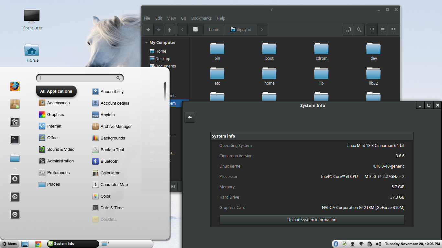Select the Home desktop icon
This screenshot has width=442, height=248.
(x=32, y=53)
